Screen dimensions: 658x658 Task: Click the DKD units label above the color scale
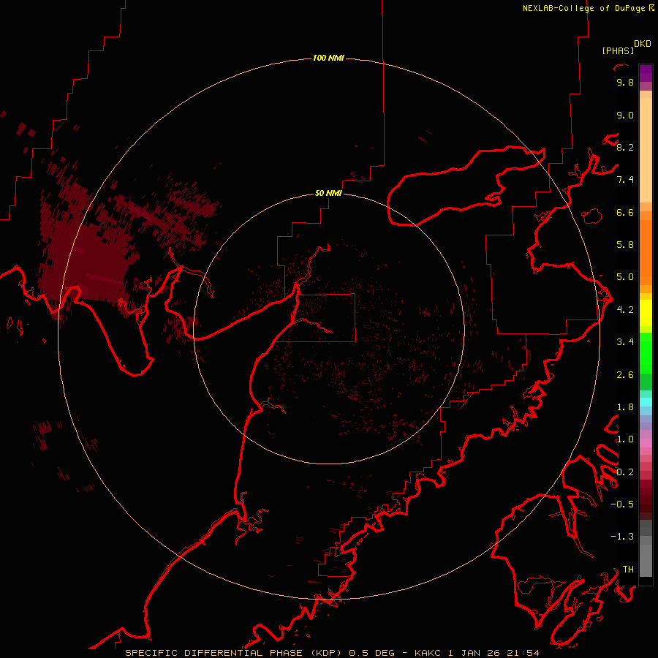coord(643,44)
